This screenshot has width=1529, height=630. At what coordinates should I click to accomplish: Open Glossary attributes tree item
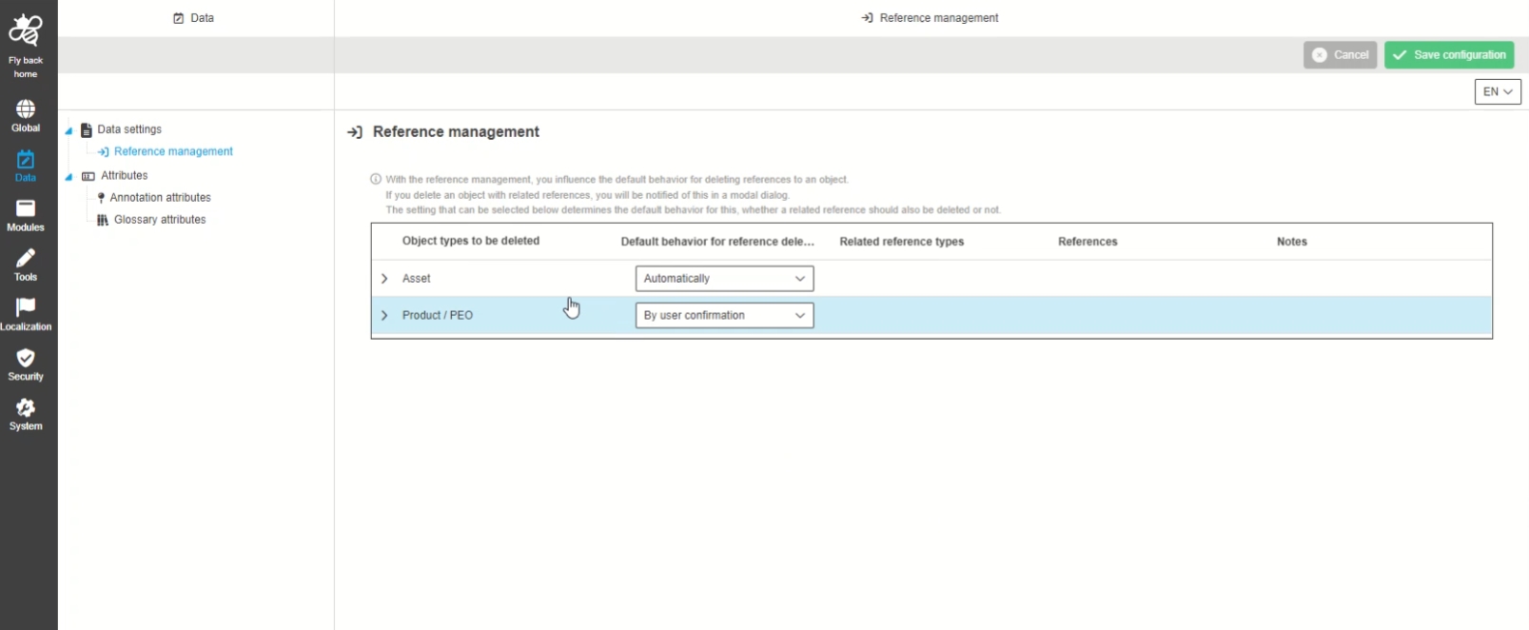pyautogui.click(x=159, y=220)
